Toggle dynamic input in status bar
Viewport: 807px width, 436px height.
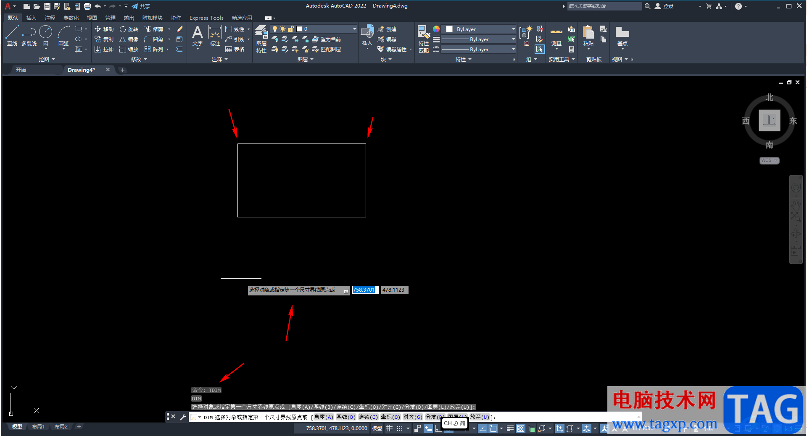click(428, 428)
